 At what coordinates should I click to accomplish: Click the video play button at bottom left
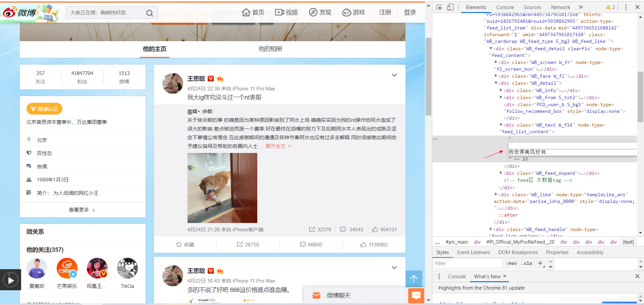tap(11, 280)
